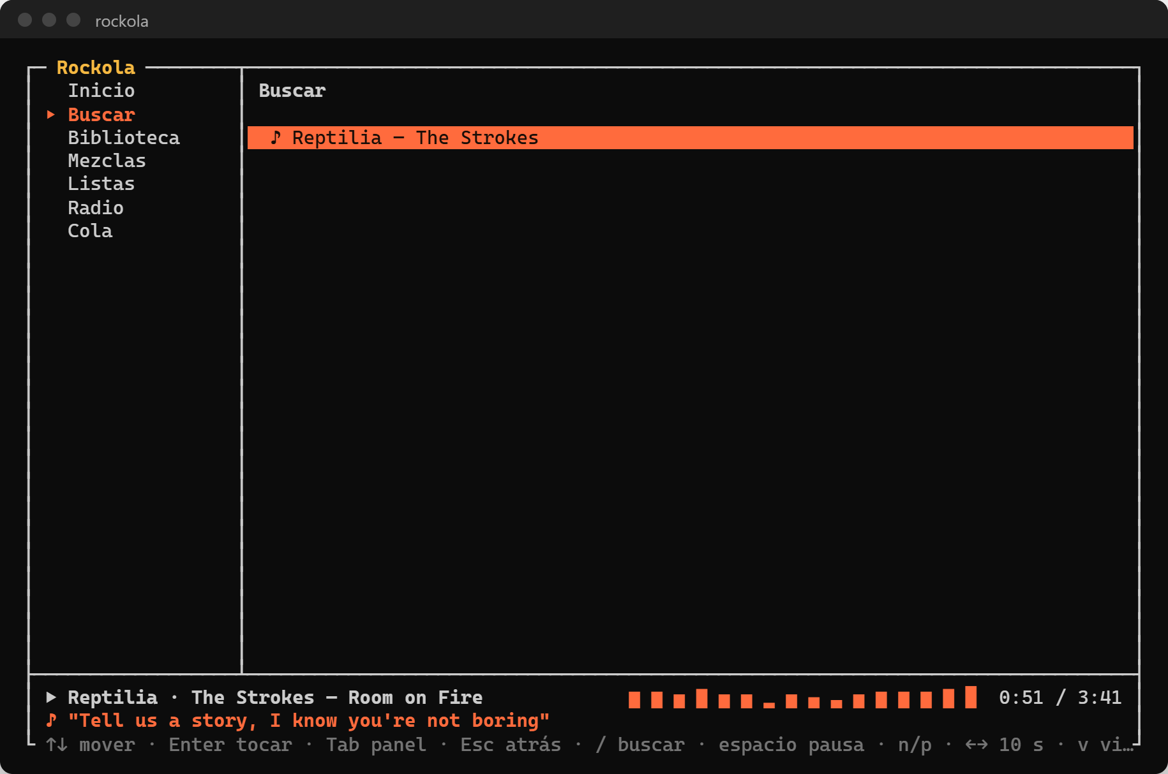Click the lyrics note icon beside quote

[x=51, y=720]
